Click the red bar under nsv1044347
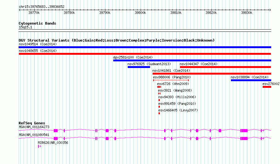The width and height of the screenshot is (280, 164). point(225,67)
